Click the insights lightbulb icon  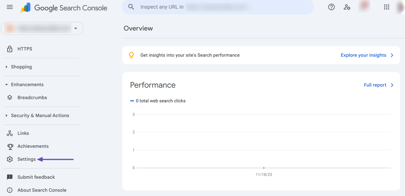tap(131, 55)
